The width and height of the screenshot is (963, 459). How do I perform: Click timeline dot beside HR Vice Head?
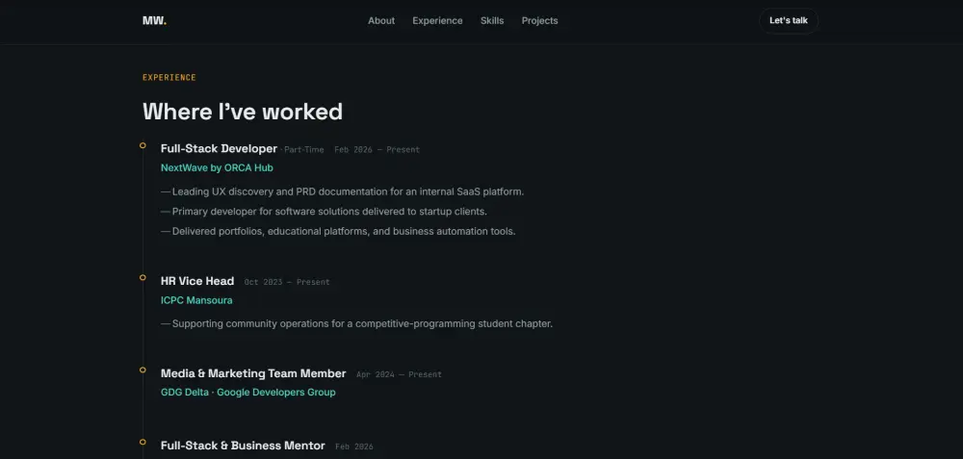pos(143,277)
